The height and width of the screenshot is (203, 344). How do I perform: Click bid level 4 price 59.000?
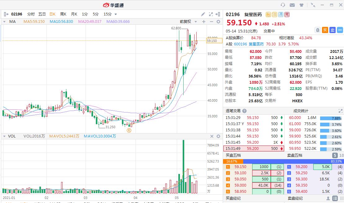pos(240,185)
